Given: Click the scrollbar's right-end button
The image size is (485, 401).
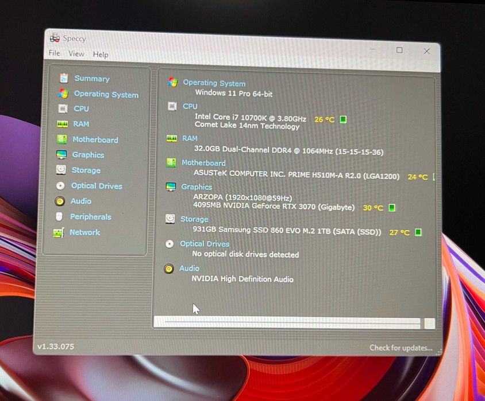Looking at the screenshot, I should click(429, 324).
